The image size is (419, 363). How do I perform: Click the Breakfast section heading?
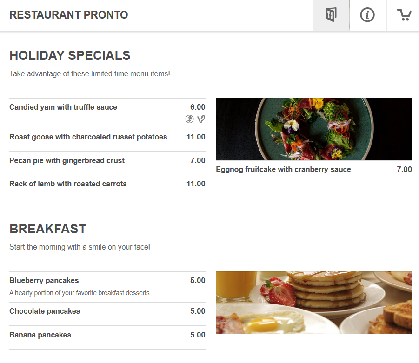pyautogui.click(x=48, y=229)
